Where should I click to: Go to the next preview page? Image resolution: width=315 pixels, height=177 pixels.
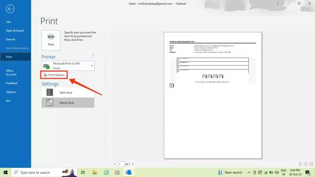(x=133, y=164)
